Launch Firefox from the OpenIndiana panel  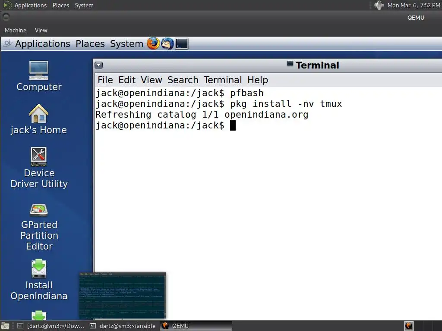click(x=153, y=44)
